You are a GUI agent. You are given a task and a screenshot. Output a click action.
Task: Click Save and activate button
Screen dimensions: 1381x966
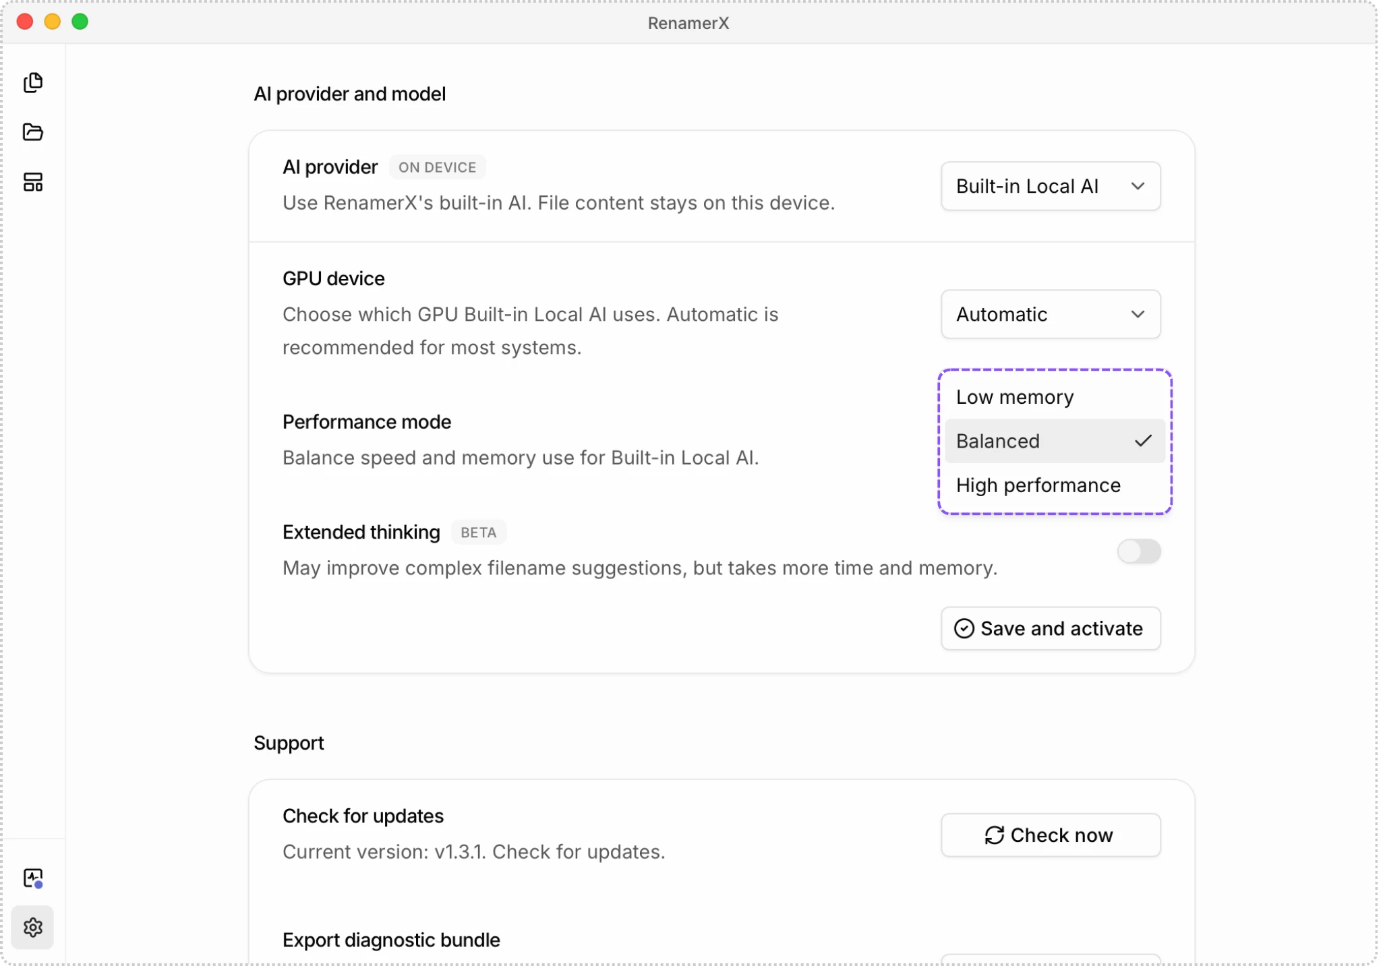tap(1051, 628)
